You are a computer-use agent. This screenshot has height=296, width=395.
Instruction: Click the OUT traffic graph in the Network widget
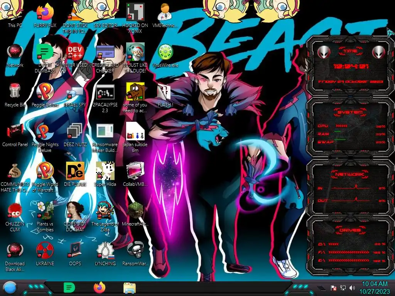click(x=351, y=200)
